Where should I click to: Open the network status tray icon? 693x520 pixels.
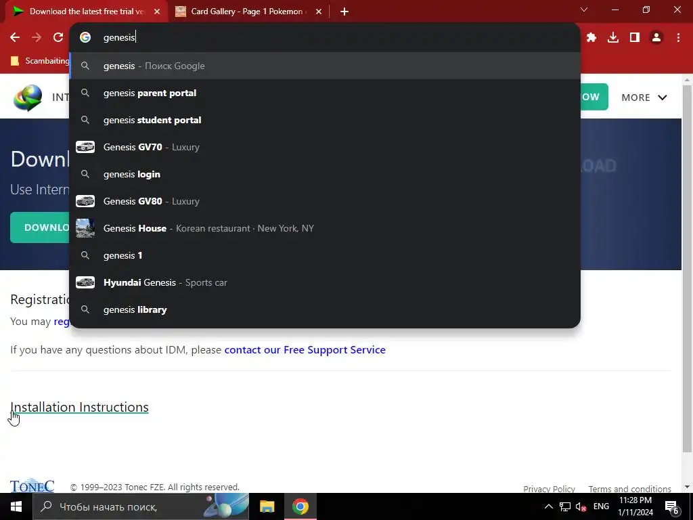point(565,506)
